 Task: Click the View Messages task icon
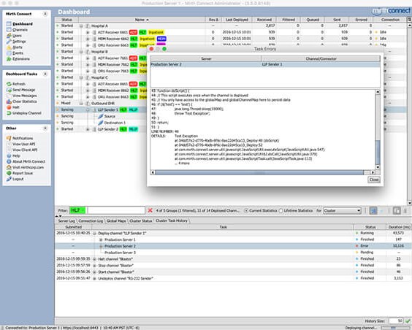pyautogui.click(x=9, y=96)
